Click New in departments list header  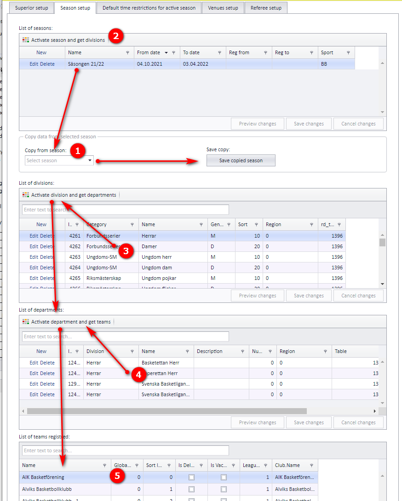pos(41,352)
